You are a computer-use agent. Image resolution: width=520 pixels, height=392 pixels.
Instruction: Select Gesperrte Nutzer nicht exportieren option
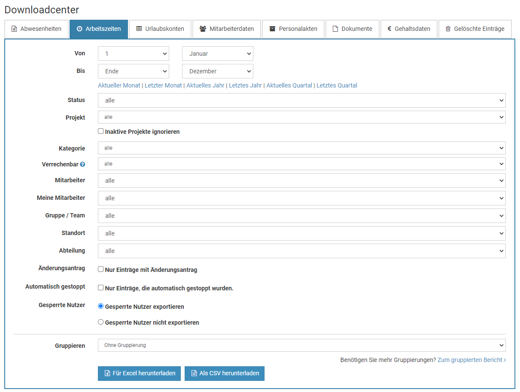pos(101,322)
